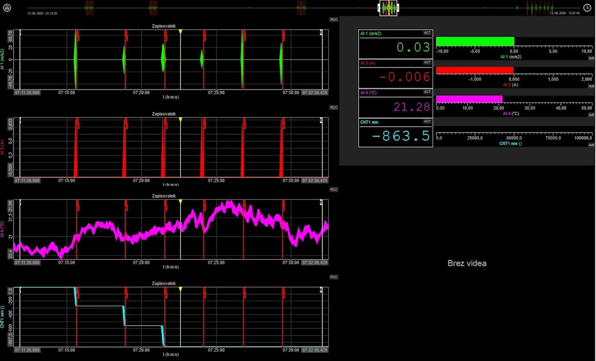Click end time 07:32:30,429 on AI 4 recorder

click(315, 262)
